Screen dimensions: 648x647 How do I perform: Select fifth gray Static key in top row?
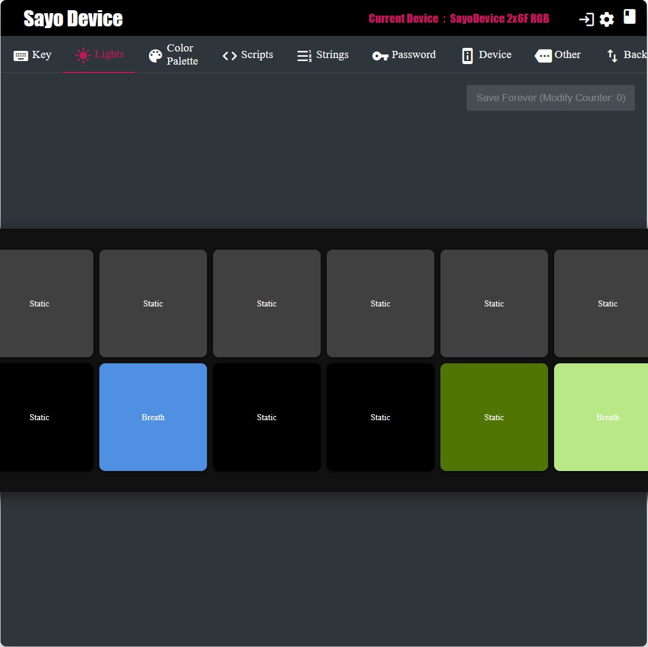point(494,303)
